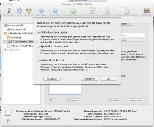This screenshot has height=127, width=154.
Task: Select Mac OS X Install ESD volume
Action: pos(18,46)
